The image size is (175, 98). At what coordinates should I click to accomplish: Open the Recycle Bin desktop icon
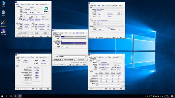click(3, 13)
